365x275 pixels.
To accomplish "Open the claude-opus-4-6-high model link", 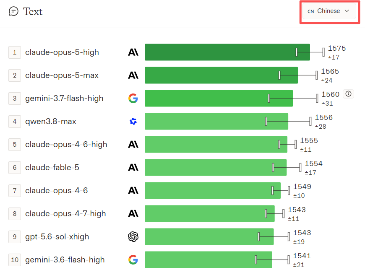I will 66,145.
